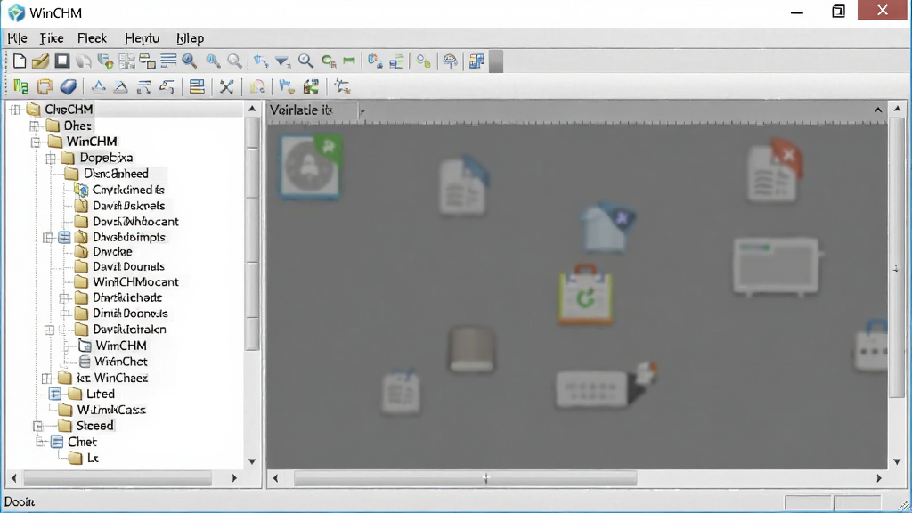Click the colorful picture icon in second toolbar
912x513 pixels.
pos(311,86)
